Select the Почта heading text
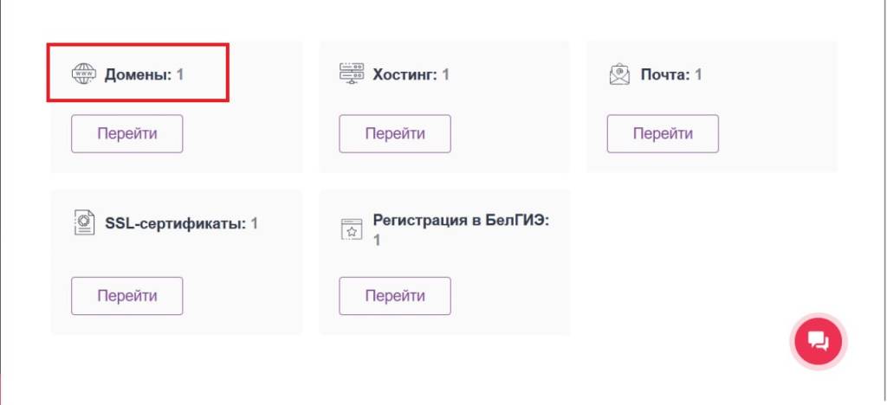887x405 pixels. coord(664,74)
